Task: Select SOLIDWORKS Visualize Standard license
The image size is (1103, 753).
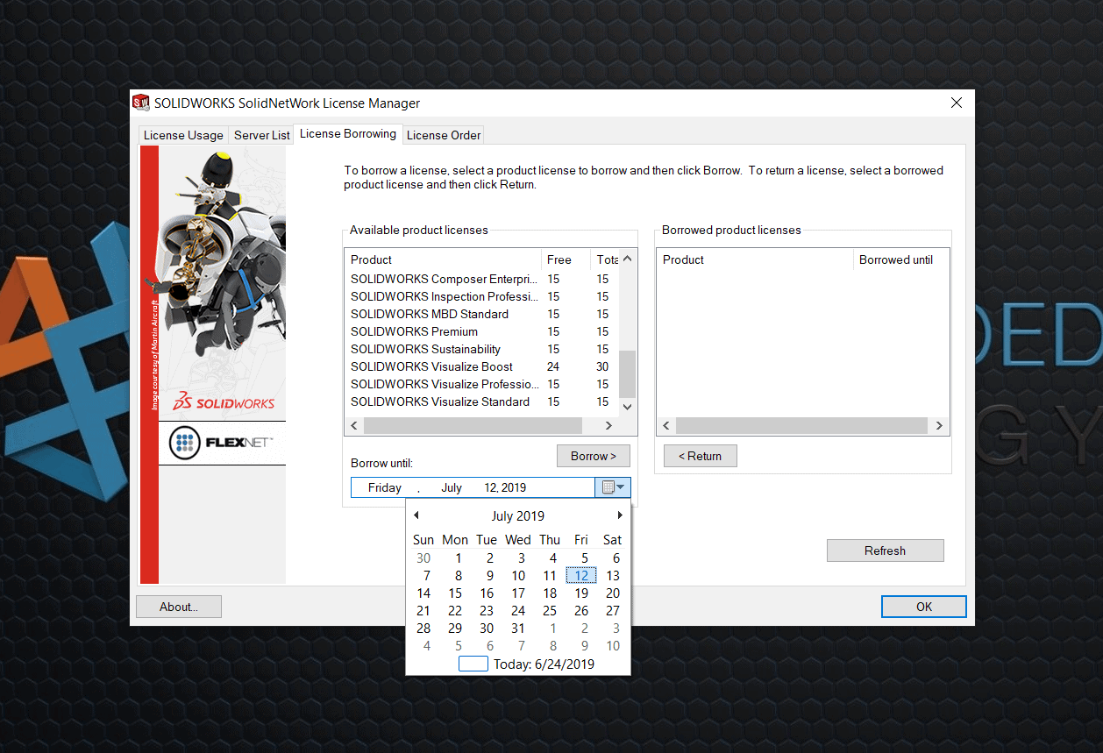Action: [481, 401]
